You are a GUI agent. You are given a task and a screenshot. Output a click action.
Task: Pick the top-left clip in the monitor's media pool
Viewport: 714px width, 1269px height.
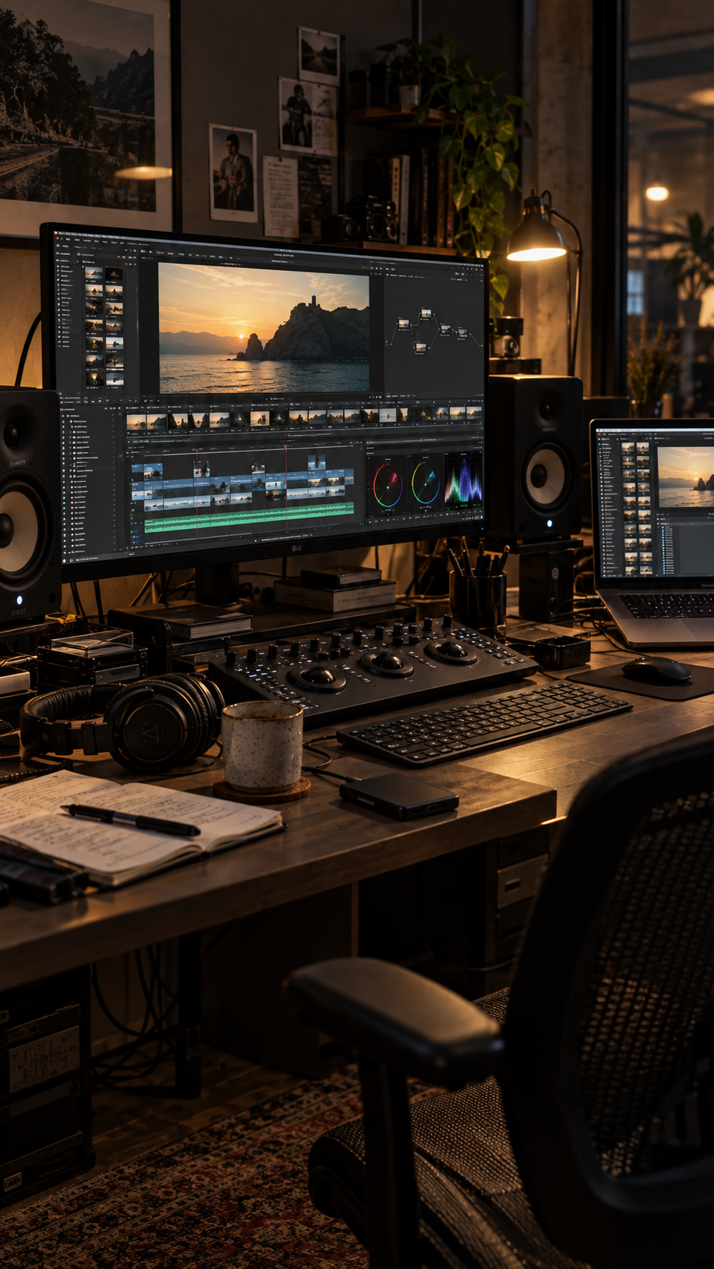point(94,274)
